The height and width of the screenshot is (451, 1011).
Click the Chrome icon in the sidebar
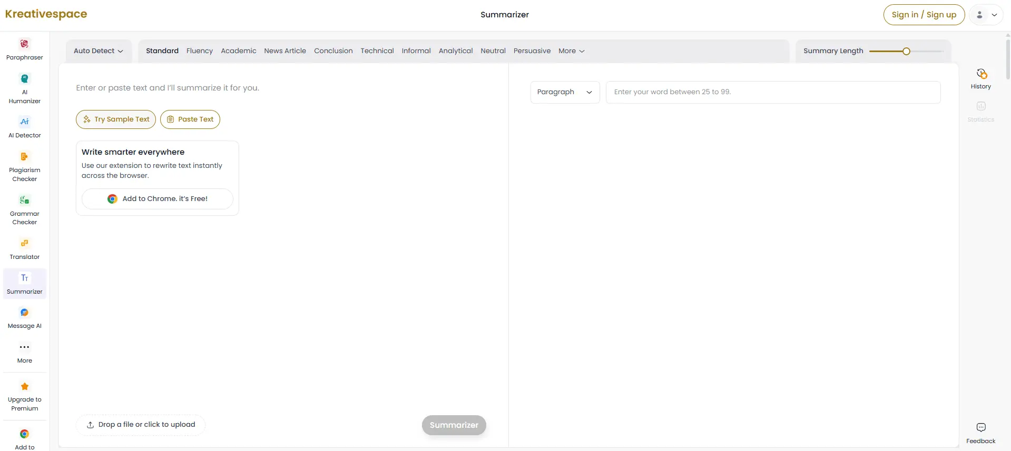(x=24, y=434)
